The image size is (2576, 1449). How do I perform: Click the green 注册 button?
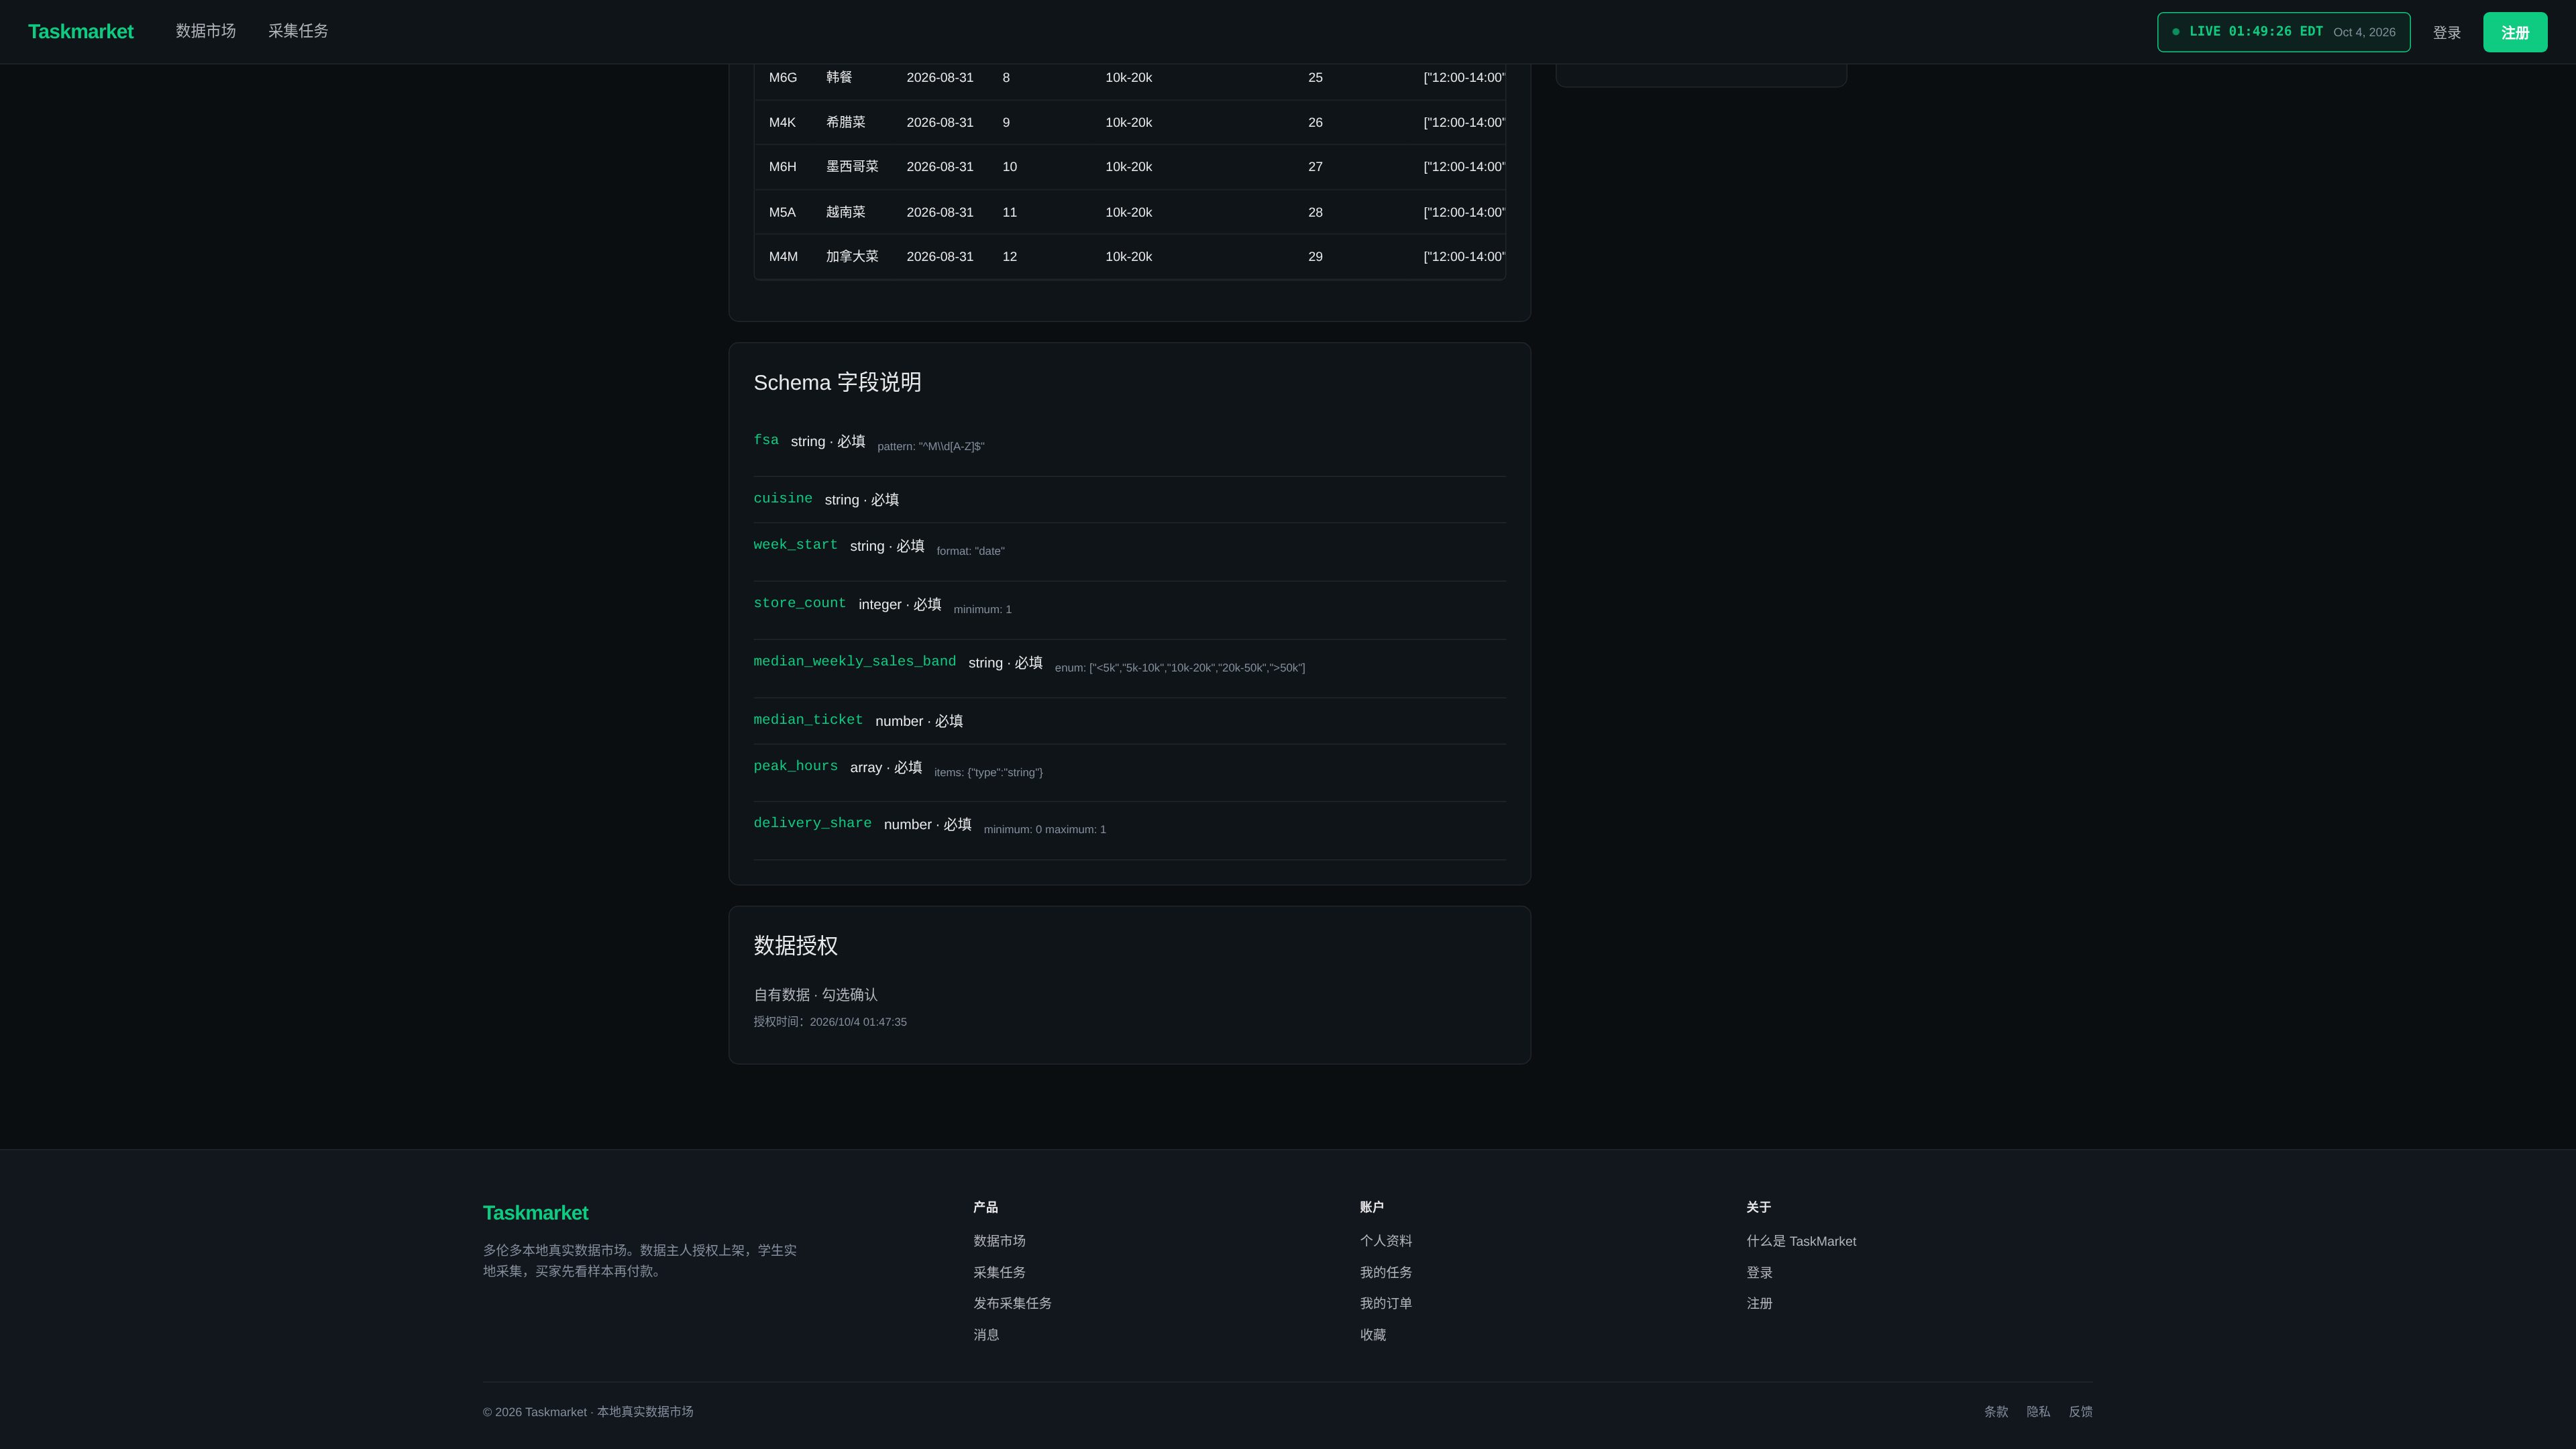2515,32
